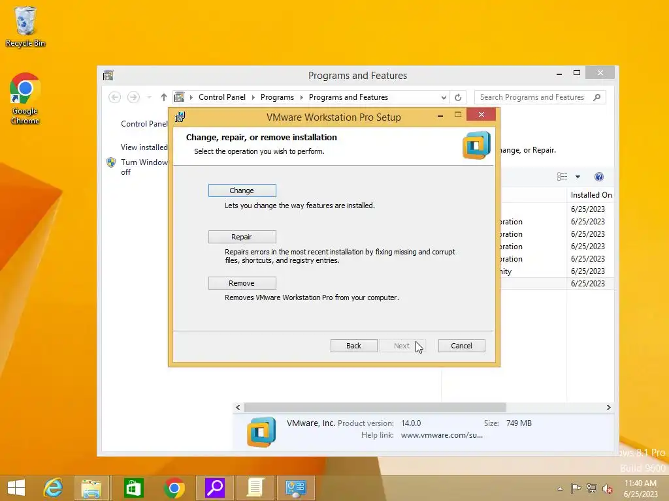Click the www.vmware.com help link text
This screenshot has height=501, width=669.
[x=442, y=435]
